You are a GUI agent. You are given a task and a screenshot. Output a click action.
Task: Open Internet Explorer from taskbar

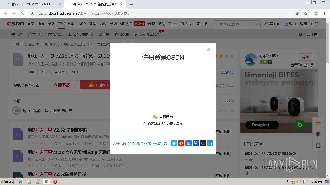[x=21, y=182]
